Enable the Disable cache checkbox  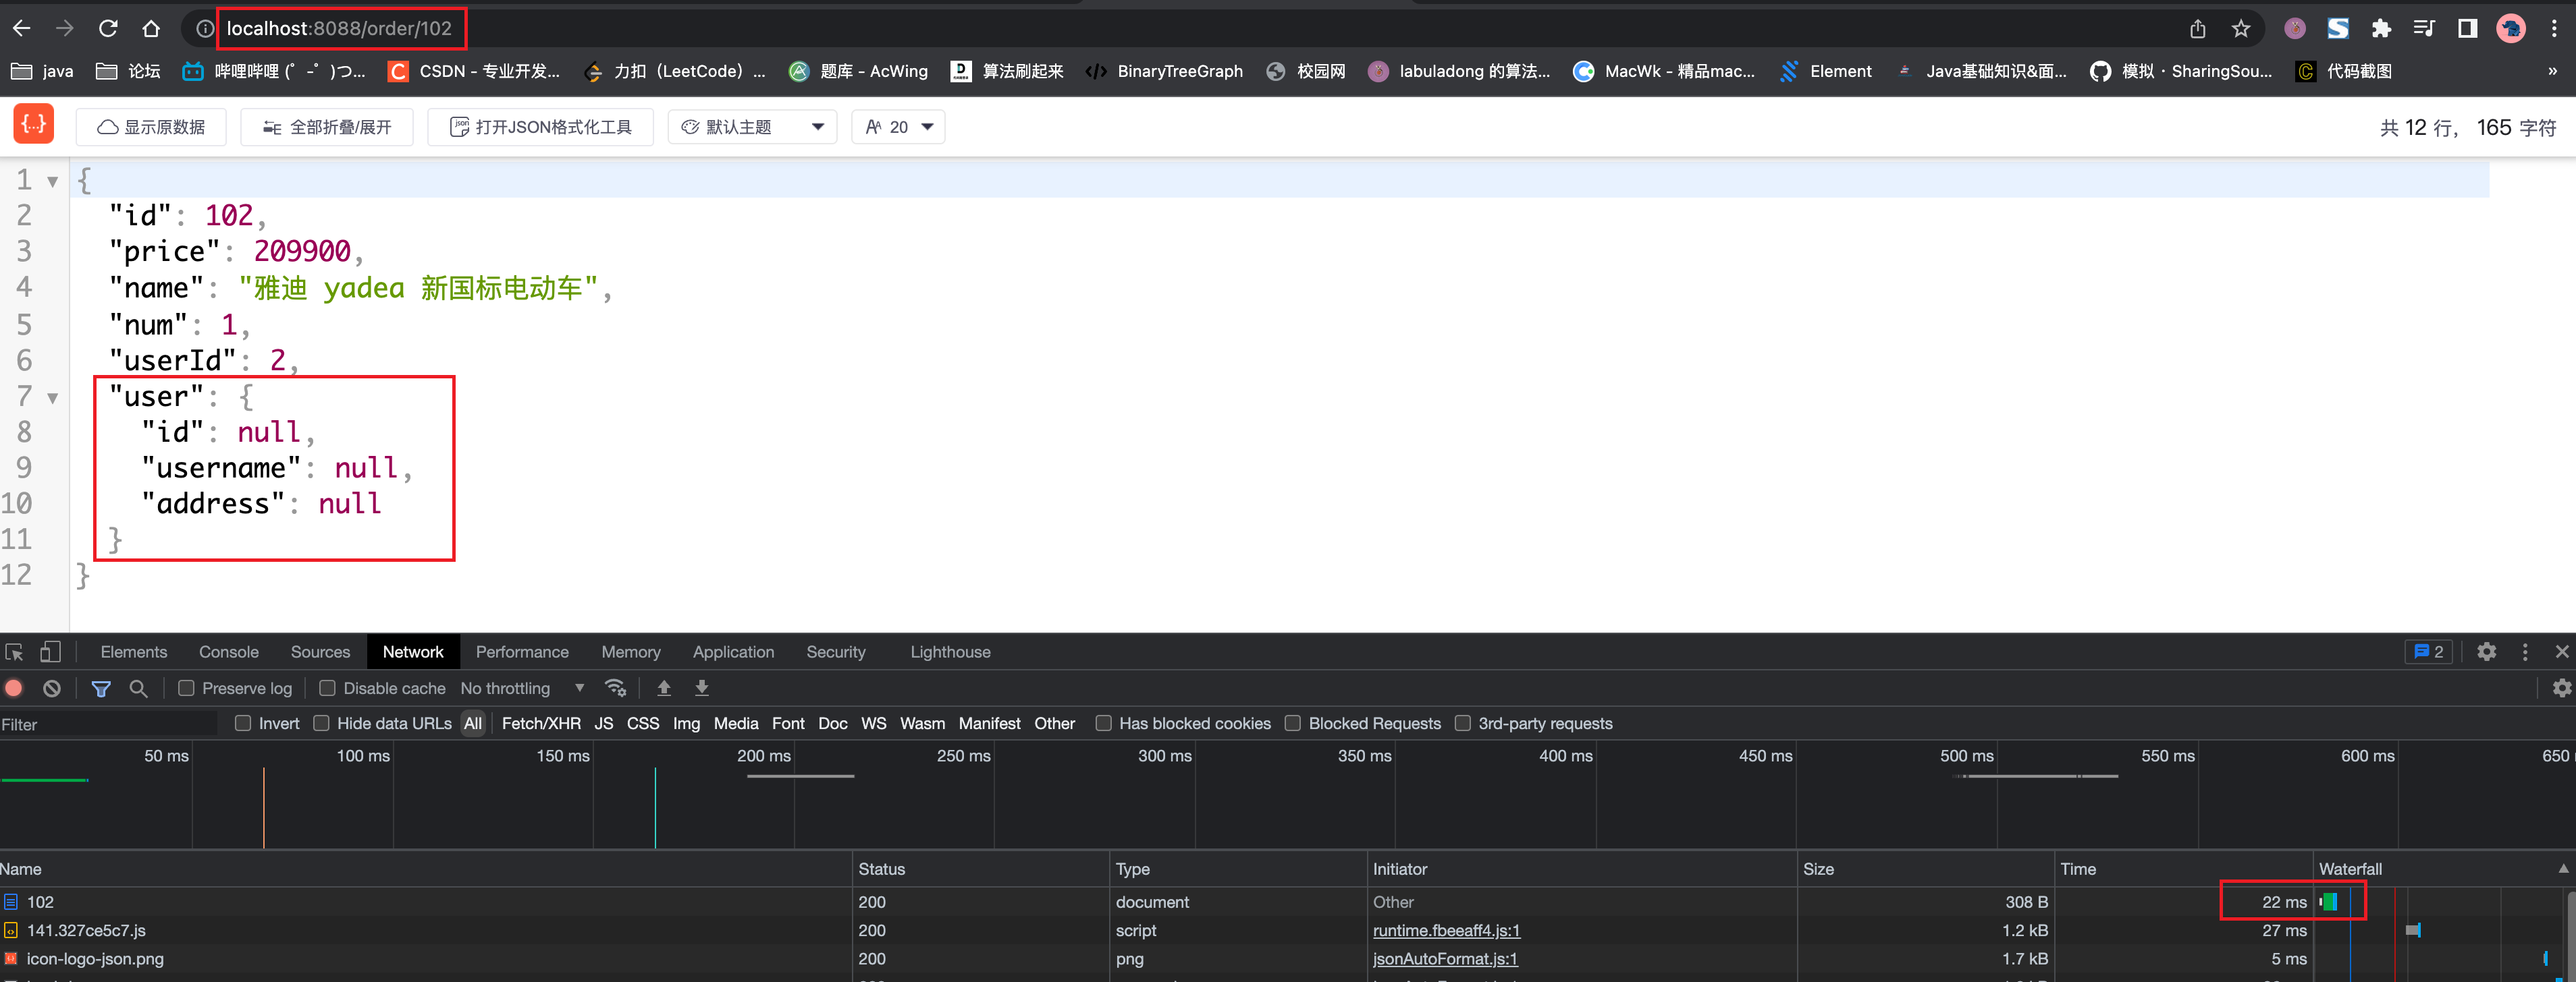click(327, 689)
